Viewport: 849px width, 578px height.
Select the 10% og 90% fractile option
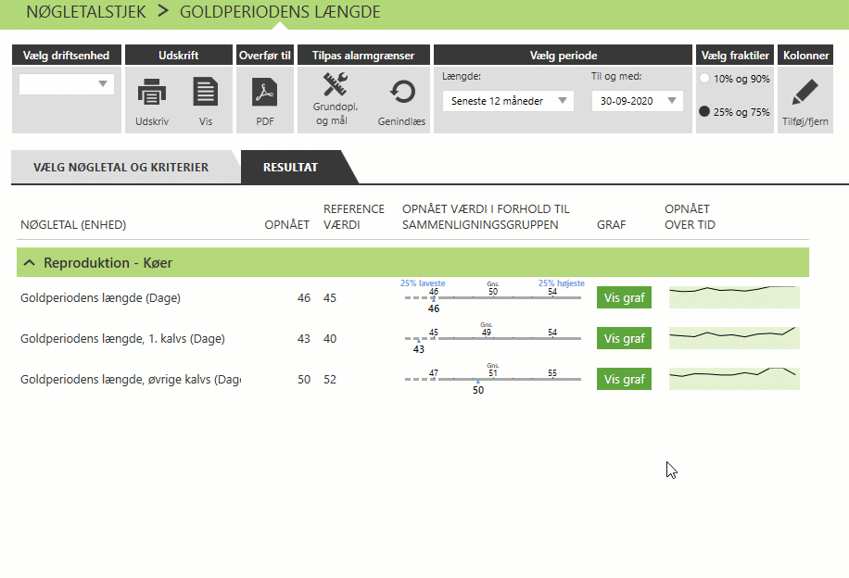point(705,79)
